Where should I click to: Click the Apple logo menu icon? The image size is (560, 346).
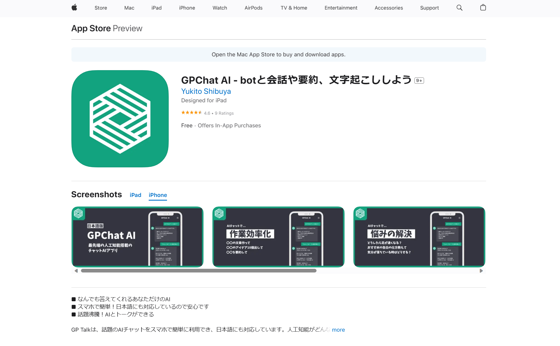(x=75, y=8)
